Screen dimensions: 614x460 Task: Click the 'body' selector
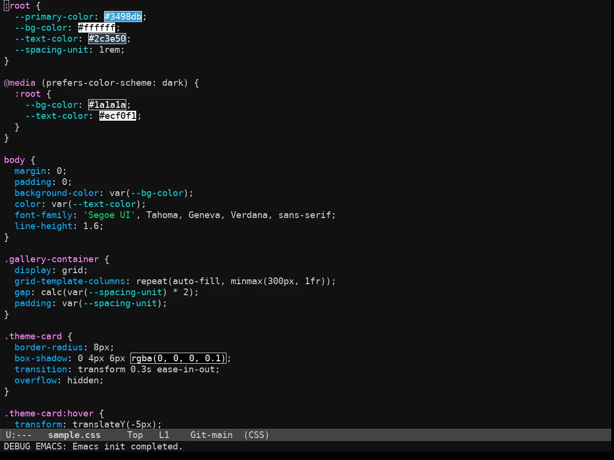[x=14, y=160]
